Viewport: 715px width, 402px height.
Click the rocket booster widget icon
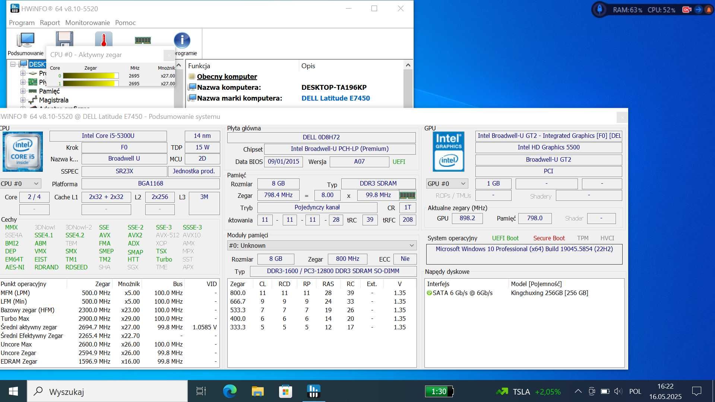pos(599,9)
